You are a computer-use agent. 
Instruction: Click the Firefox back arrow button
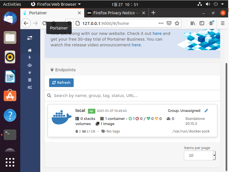[26, 23]
